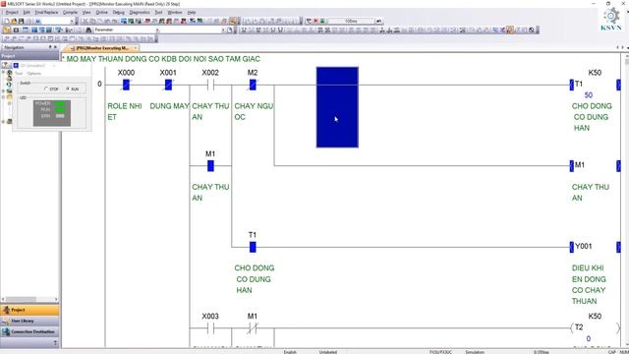Screen dimensions: 629x354
Task: Open the Tool menu in GX Simulator2
Action: 19,74
